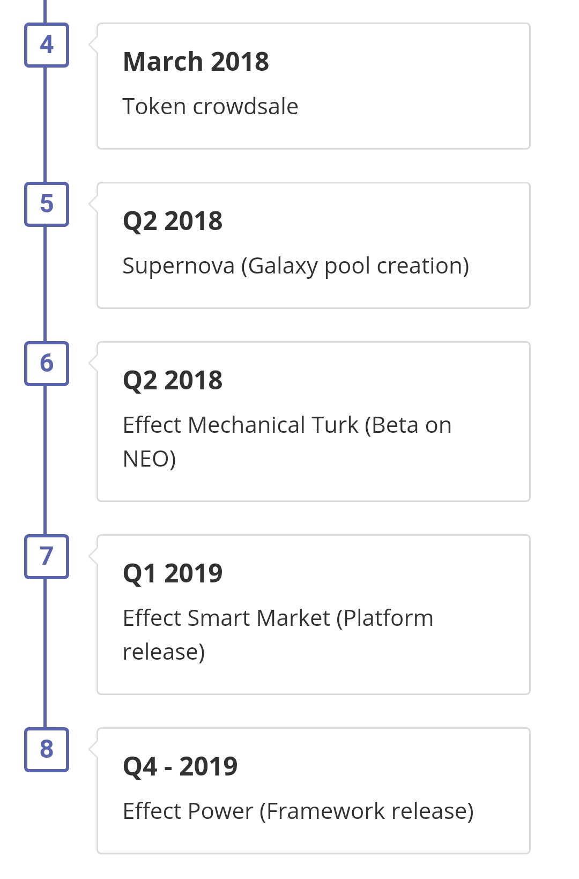Select timeline marker number 7
Viewport: 579px width, 879px height.
pos(47,557)
